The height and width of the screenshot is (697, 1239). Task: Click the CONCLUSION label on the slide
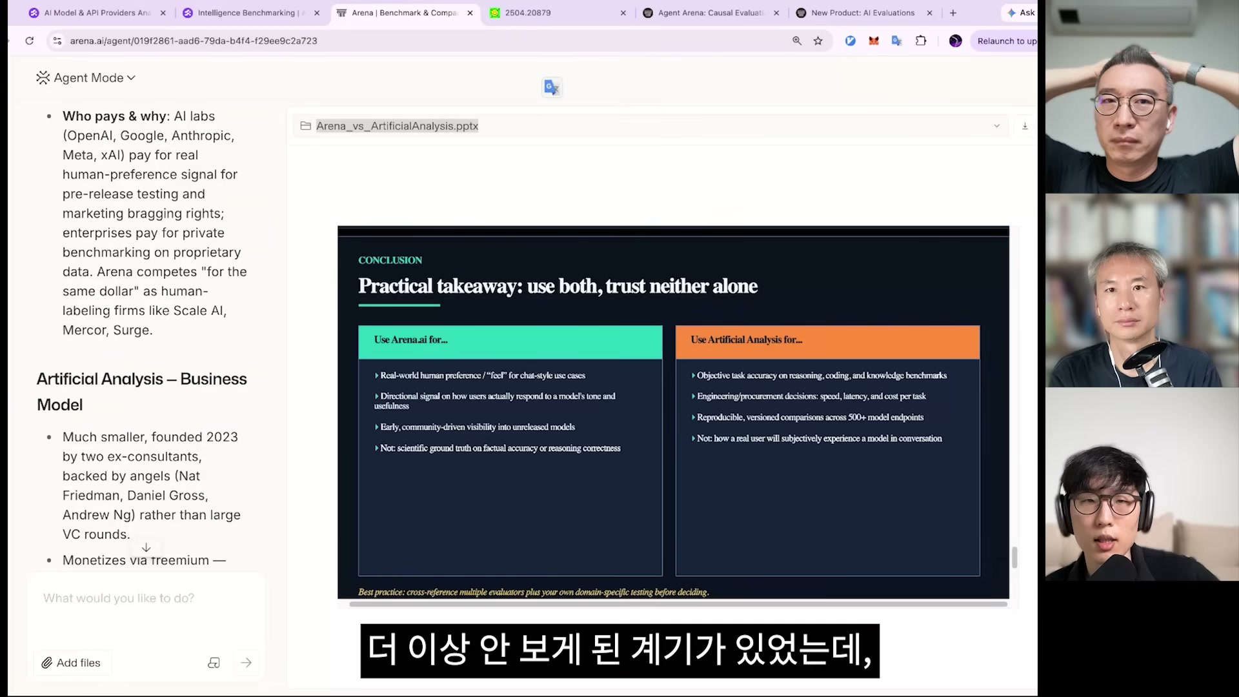(390, 260)
